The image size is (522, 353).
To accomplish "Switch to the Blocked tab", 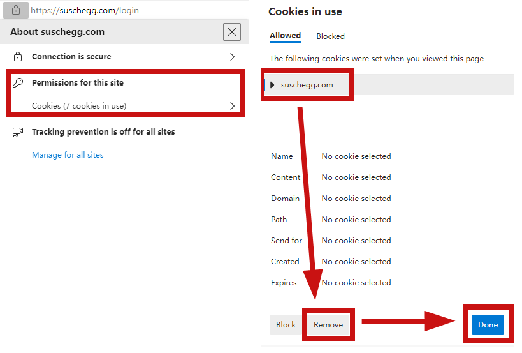I will tap(330, 36).
